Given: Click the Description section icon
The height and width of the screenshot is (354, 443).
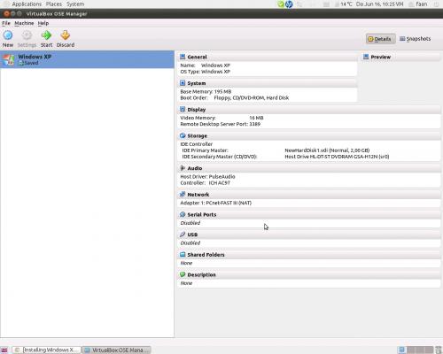Looking at the screenshot, I should coord(183,274).
